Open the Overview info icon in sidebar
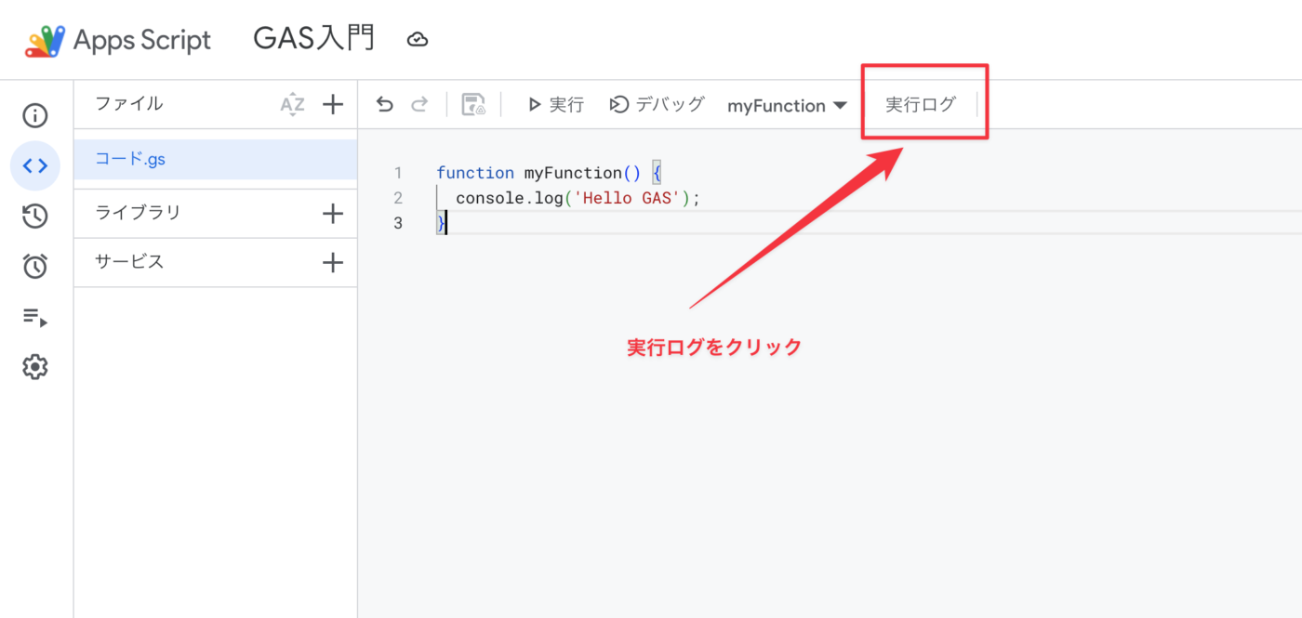1302x618 pixels. tap(35, 116)
